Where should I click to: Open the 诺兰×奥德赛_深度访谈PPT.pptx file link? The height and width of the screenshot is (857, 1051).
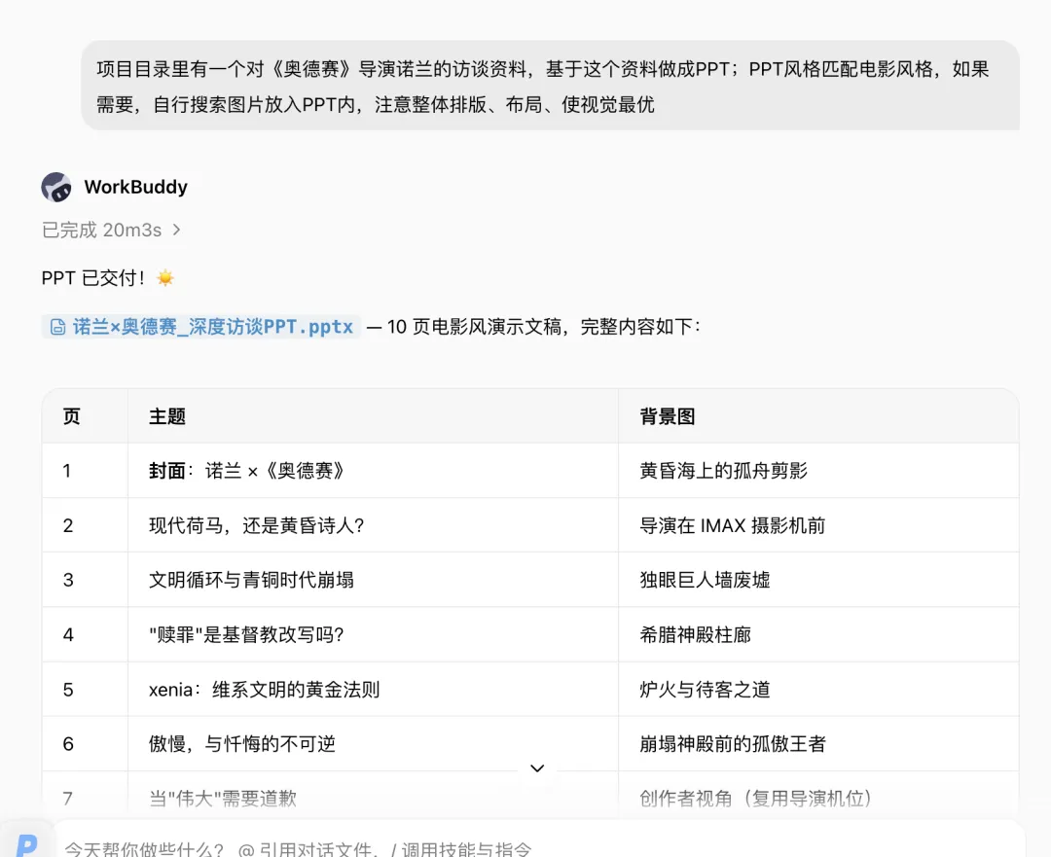201,326
